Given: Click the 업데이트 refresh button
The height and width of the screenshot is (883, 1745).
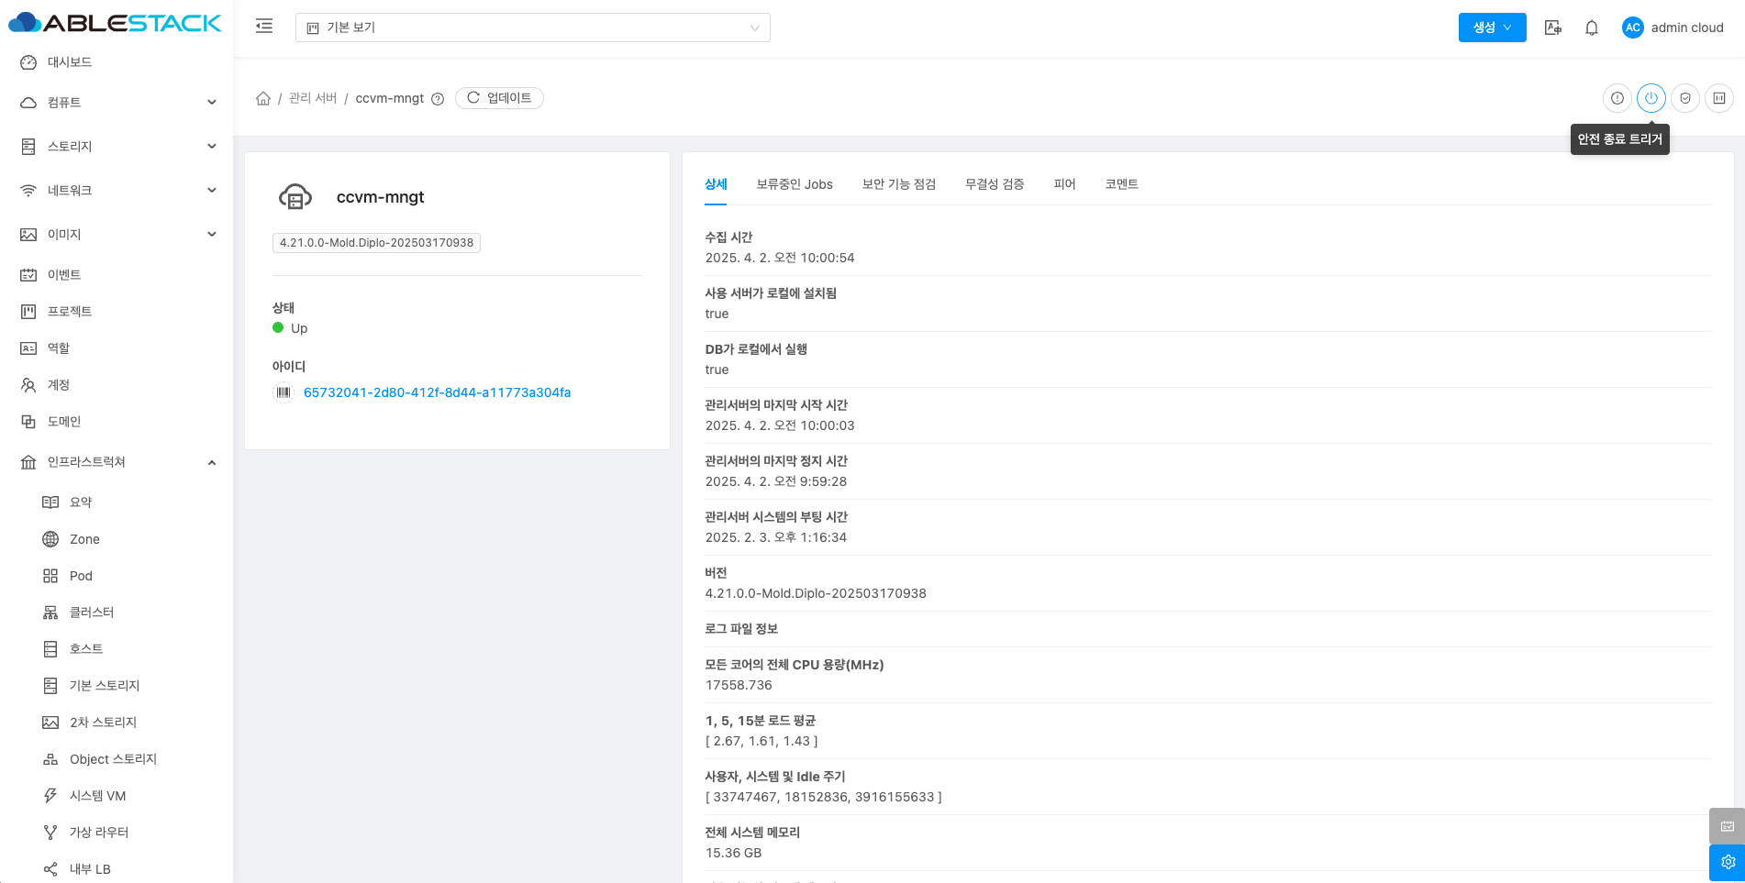Looking at the screenshot, I should point(499,98).
